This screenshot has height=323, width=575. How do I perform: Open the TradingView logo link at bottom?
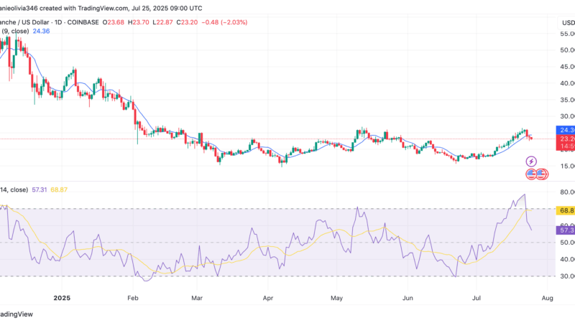(x=17, y=314)
